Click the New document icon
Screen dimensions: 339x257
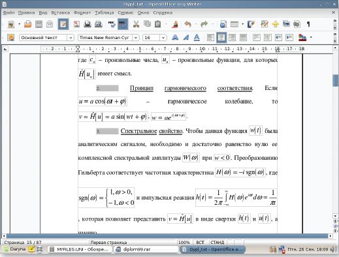(11, 24)
